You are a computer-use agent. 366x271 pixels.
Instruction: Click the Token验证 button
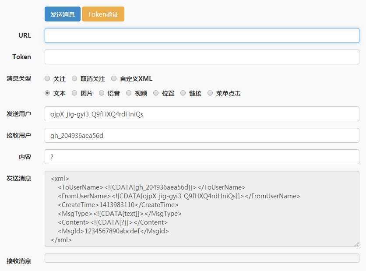click(x=103, y=14)
